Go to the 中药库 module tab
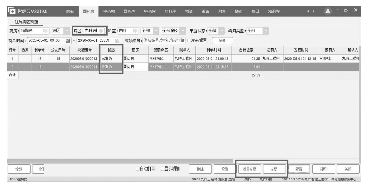The image size is (376, 186). click(150, 11)
